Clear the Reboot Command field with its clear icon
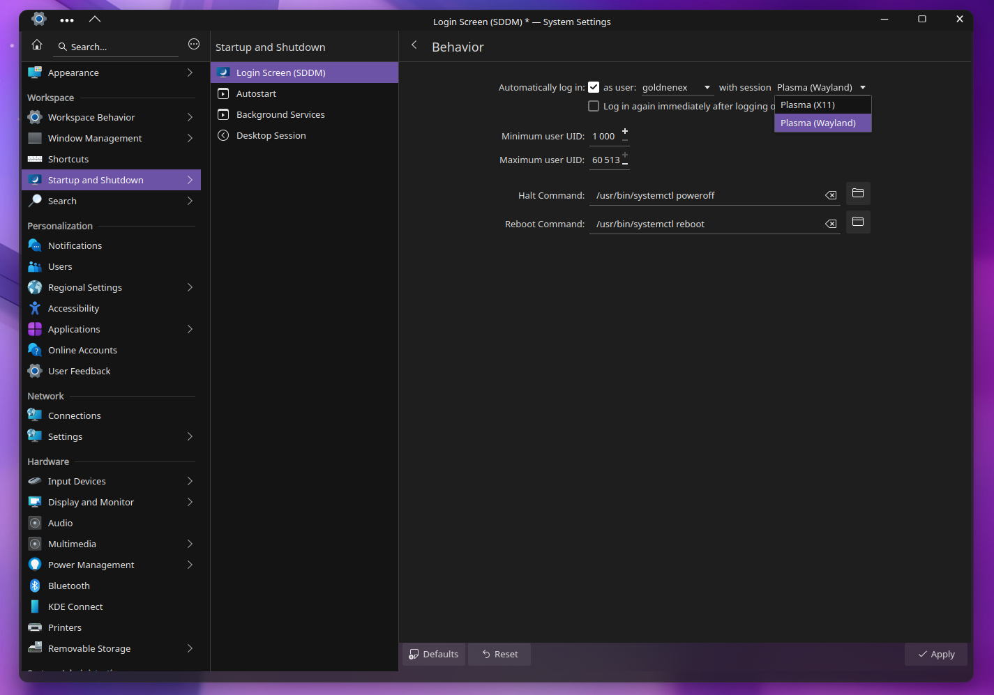Viewport: 994px width, 695px height. pos(831,224)
